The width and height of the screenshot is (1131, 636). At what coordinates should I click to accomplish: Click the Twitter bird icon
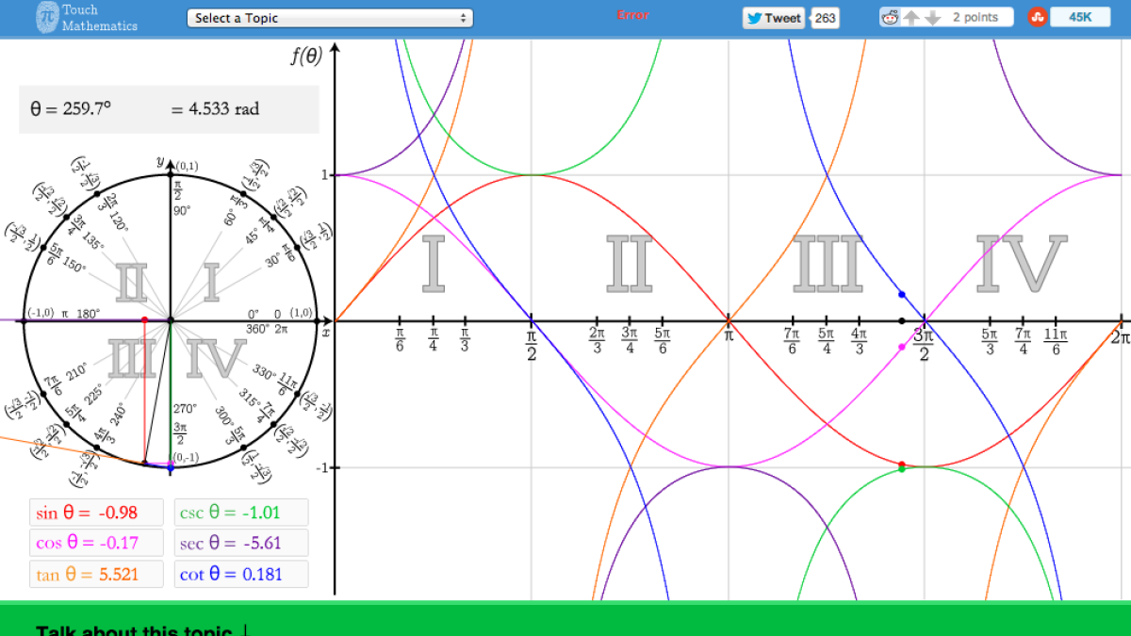[754, 17]
